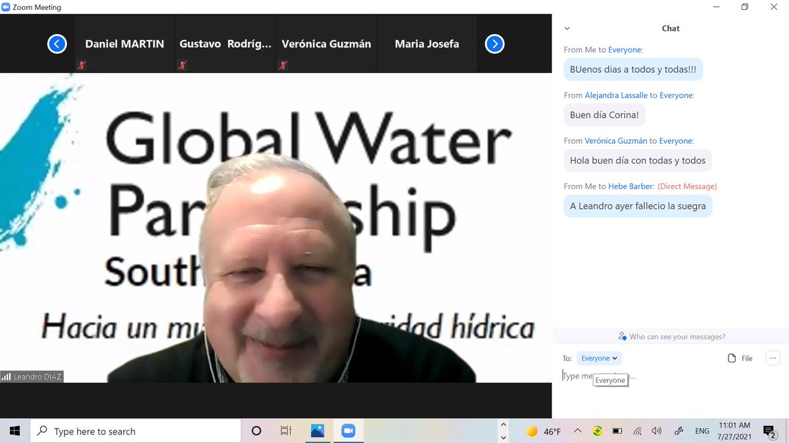Click Verónica Guzmán sender name in chat
The image size is (789, 443).
point(616,140)
